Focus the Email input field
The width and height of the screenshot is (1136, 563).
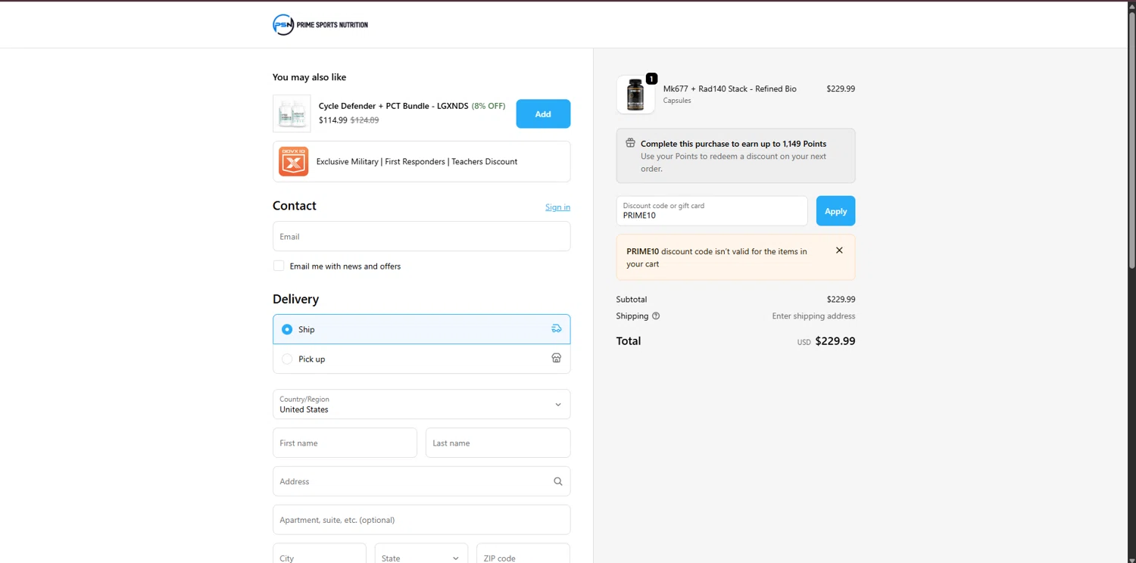tap(421, 236)
